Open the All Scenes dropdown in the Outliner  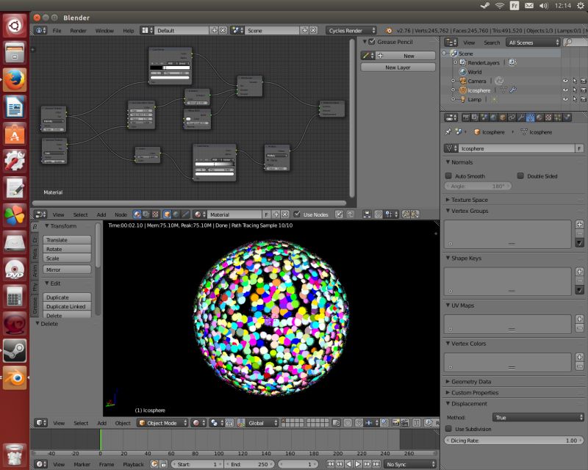click(x=533, y=42)
